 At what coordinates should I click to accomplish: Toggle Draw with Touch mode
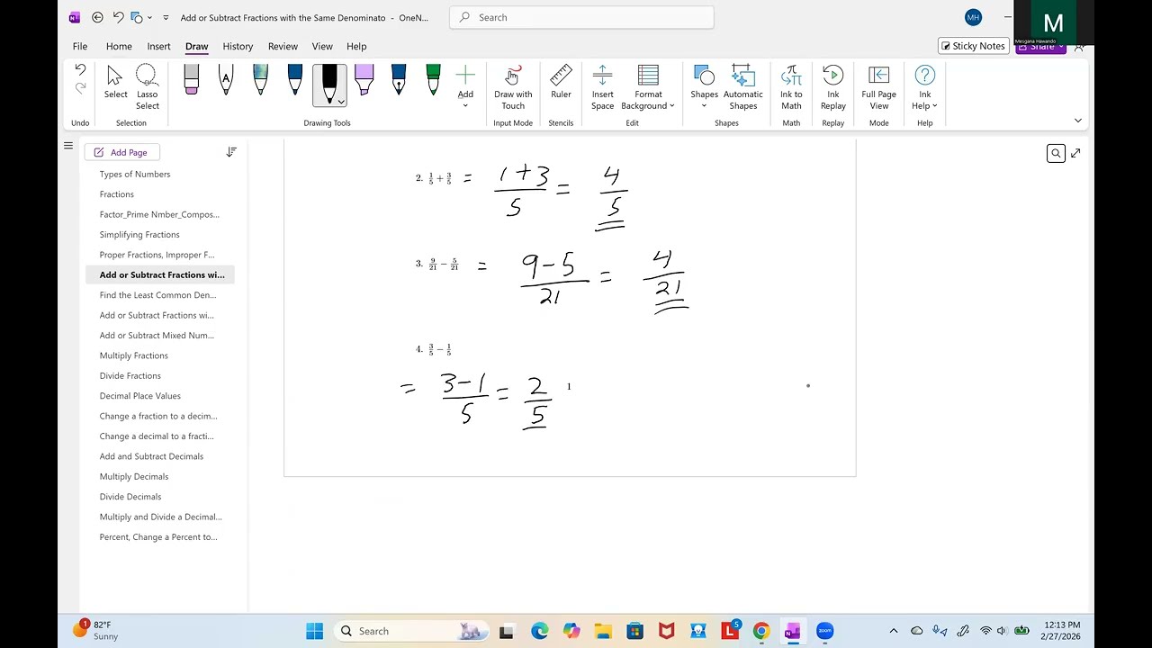(x=513, y=87)
